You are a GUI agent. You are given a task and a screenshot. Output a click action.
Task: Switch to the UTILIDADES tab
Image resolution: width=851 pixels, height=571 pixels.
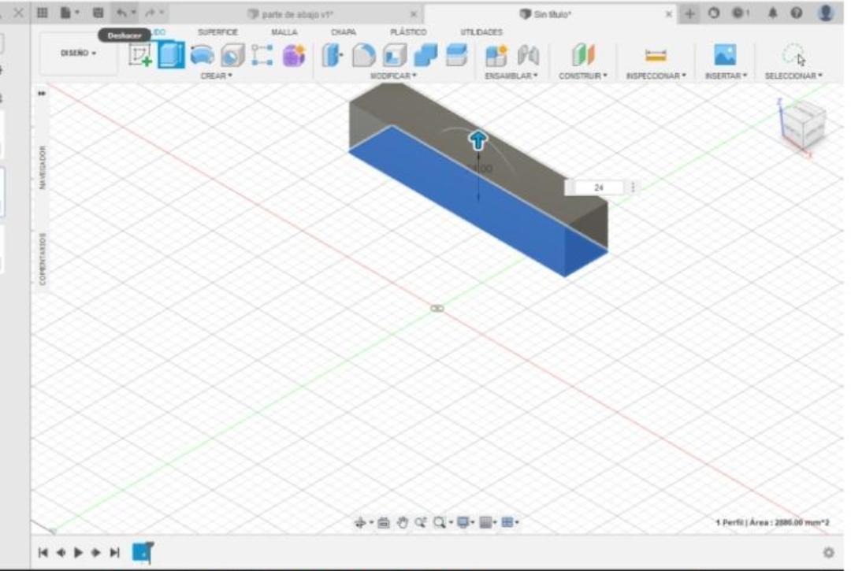coord(481,32)
